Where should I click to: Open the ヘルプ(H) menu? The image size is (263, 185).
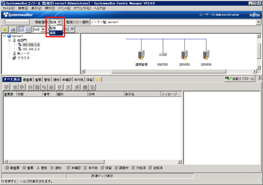100,8
